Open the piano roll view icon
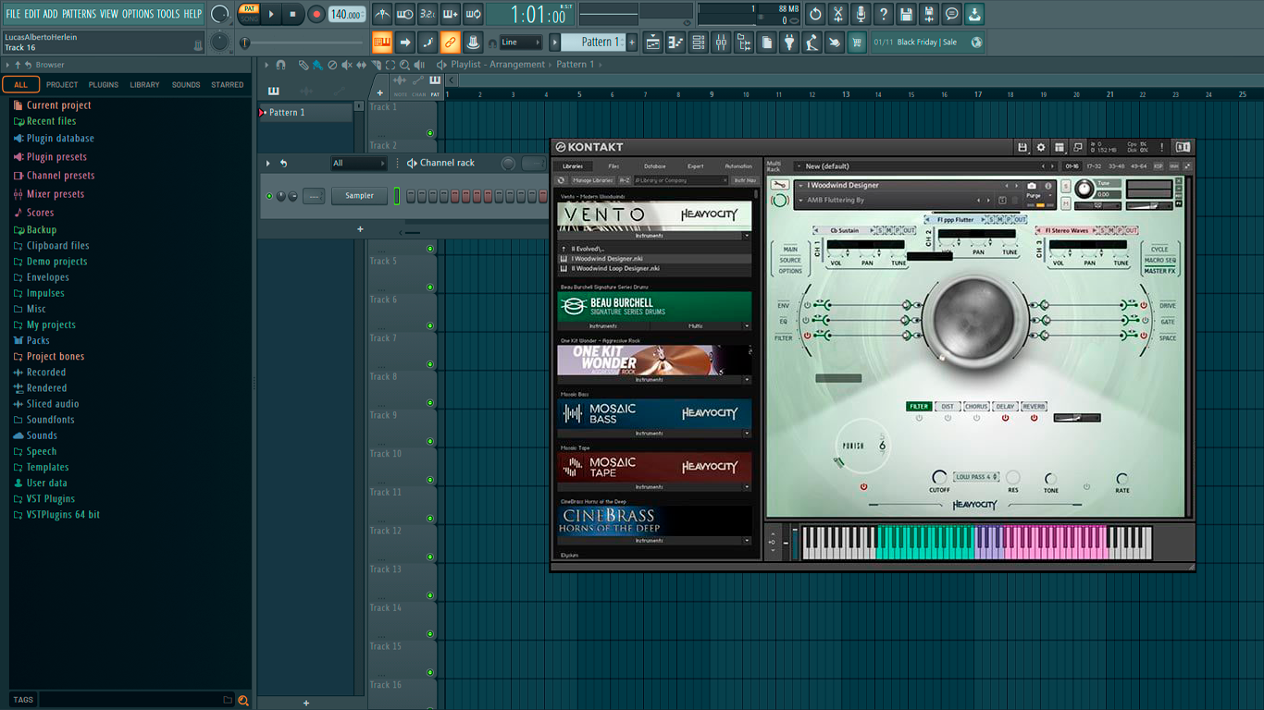Screen dimensions: 1264x710 click(675, 42)
